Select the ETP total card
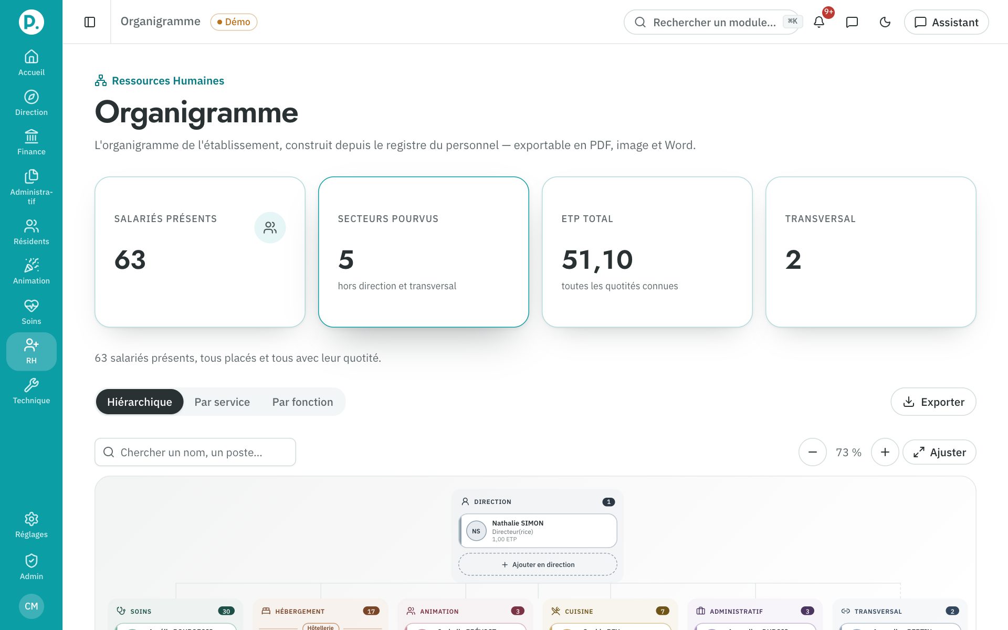The width and height of the screenshot is (1008, 630). click(647, 252)
